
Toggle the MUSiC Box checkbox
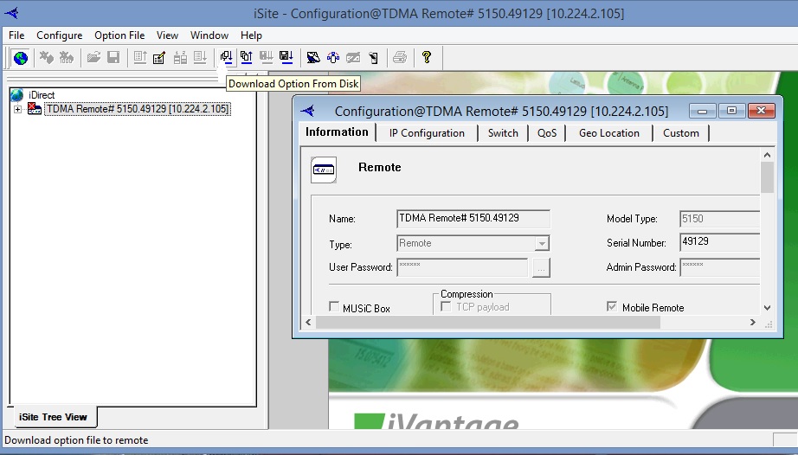coord(334,306)
